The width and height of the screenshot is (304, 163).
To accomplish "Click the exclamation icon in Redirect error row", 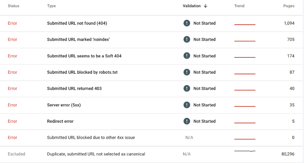I will 187,121.
